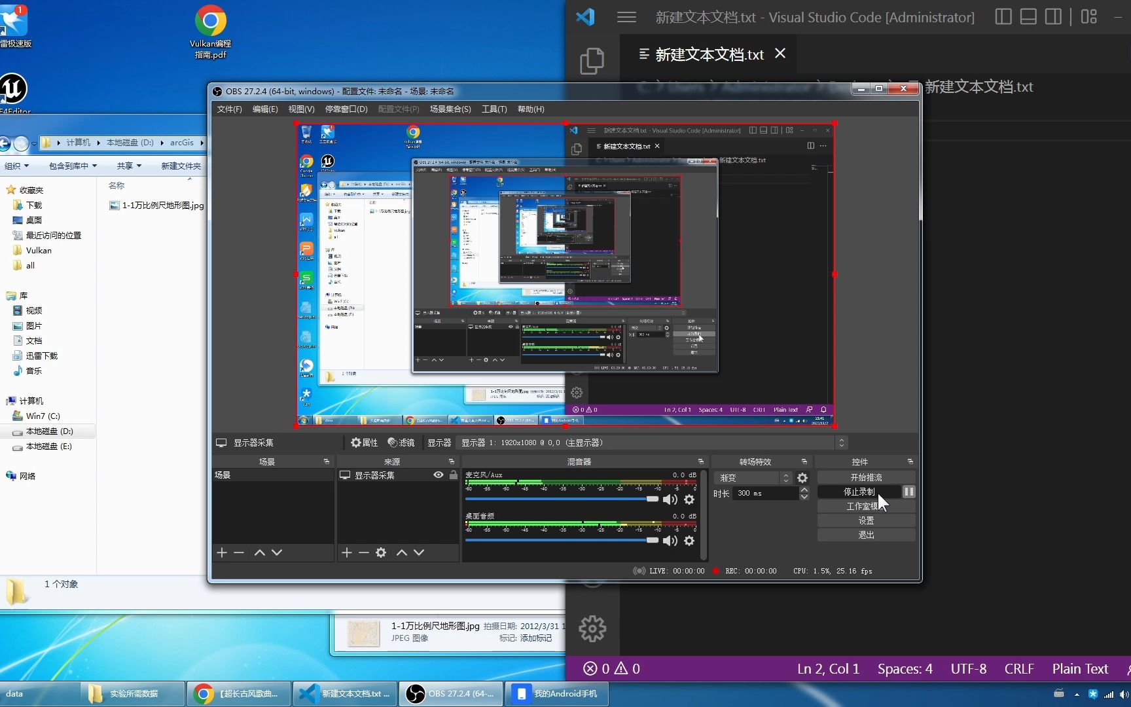Open transition properties gear next to 渐变
Viewport: 1131px width, 707px height.
coord(802,478)
